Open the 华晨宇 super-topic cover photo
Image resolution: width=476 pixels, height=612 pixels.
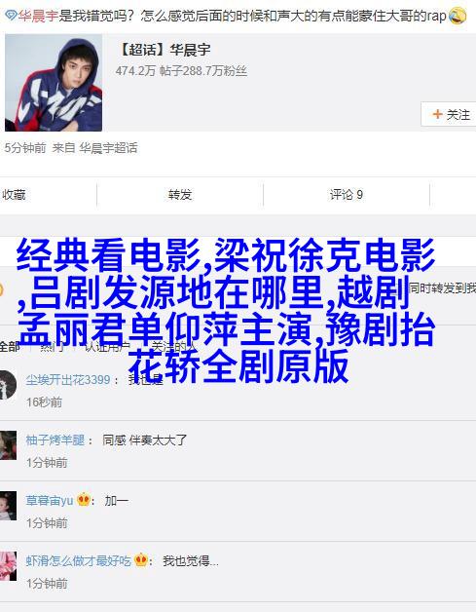(54, 83)
